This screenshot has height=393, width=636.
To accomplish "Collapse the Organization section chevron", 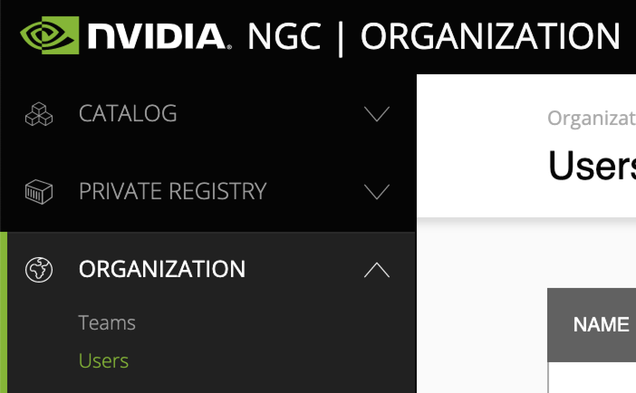I will (x=376, y=268).
